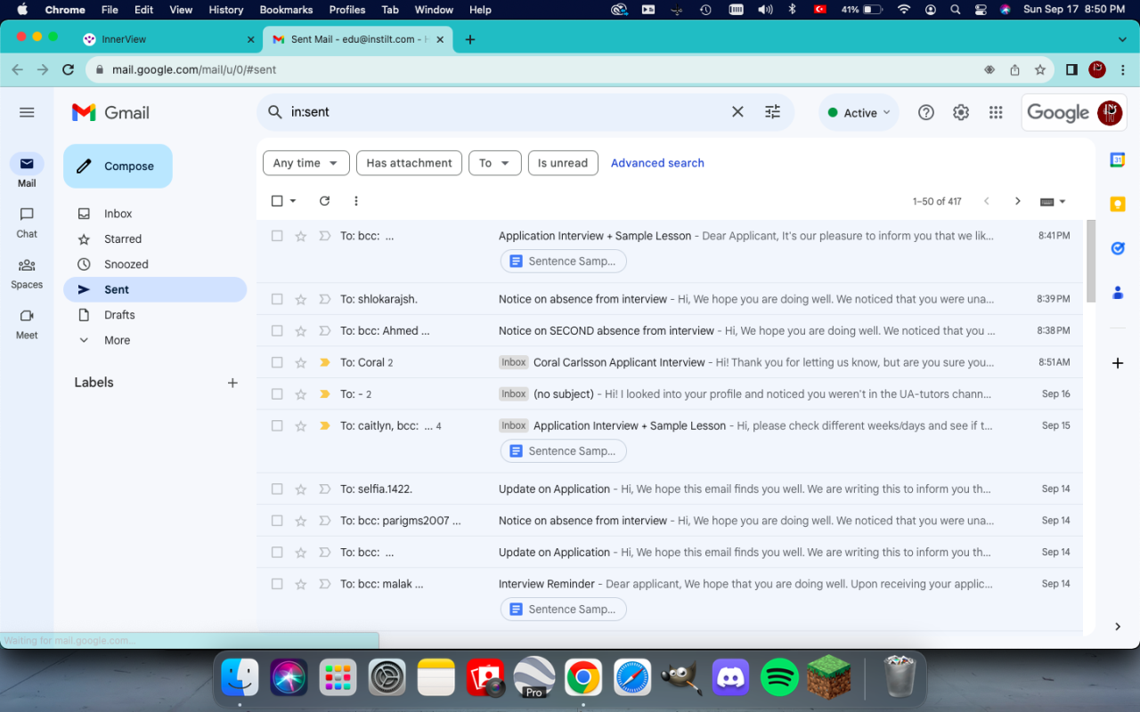The width and height of the screenshot is (1140, 712).
Task: Refresh the sent mail list
Action: (x=324, y=201)
